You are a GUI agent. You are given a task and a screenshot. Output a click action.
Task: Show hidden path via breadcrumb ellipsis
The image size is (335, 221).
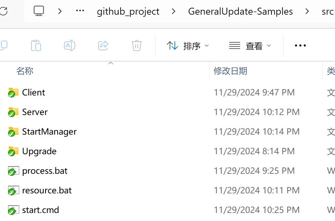coord(80,11)
